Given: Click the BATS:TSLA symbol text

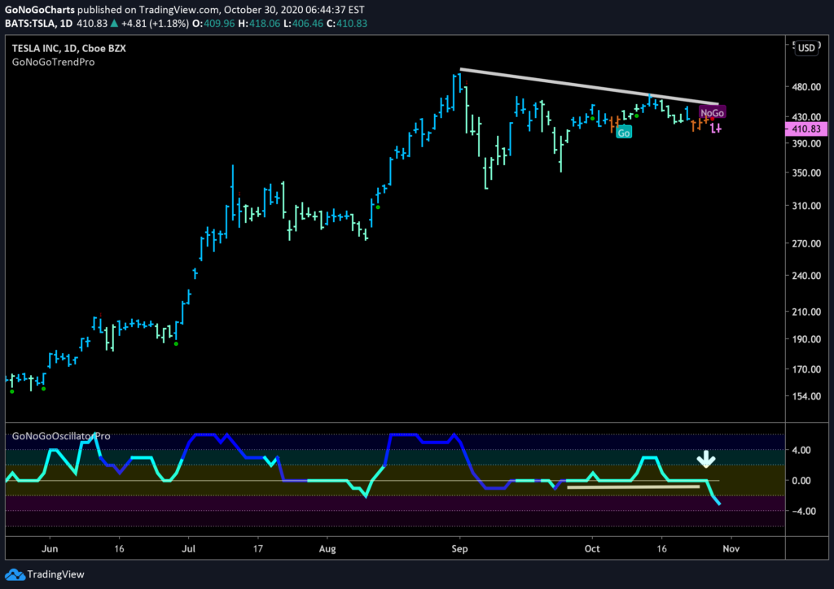Looking at the screenshot, I should click(x=30, y=24).
